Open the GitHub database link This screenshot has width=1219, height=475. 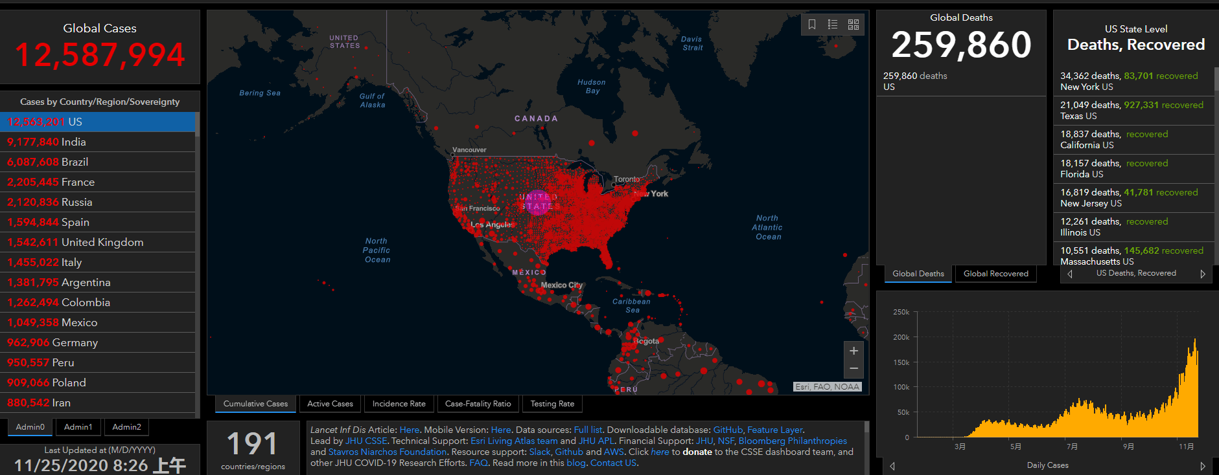(x=728, y=430)
